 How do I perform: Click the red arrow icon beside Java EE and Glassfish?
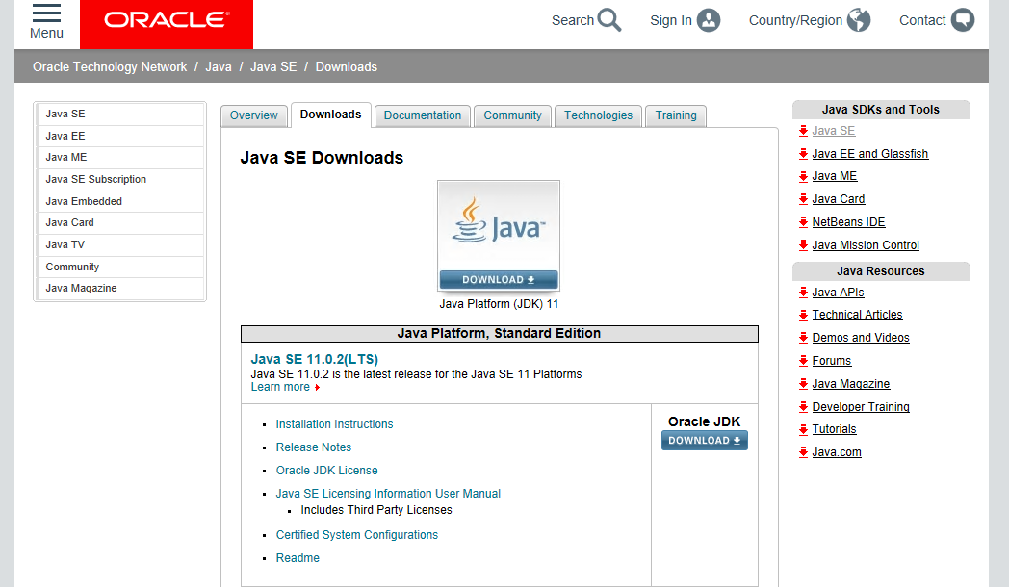(803, 154)
